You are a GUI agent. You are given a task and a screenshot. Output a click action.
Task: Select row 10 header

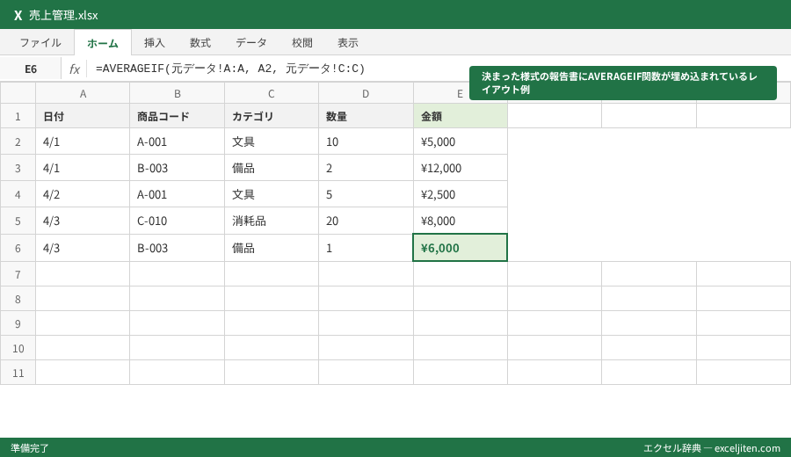tap(18, 348)
